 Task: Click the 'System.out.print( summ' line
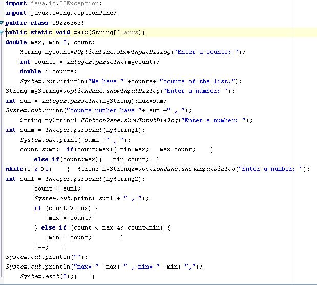75,140
